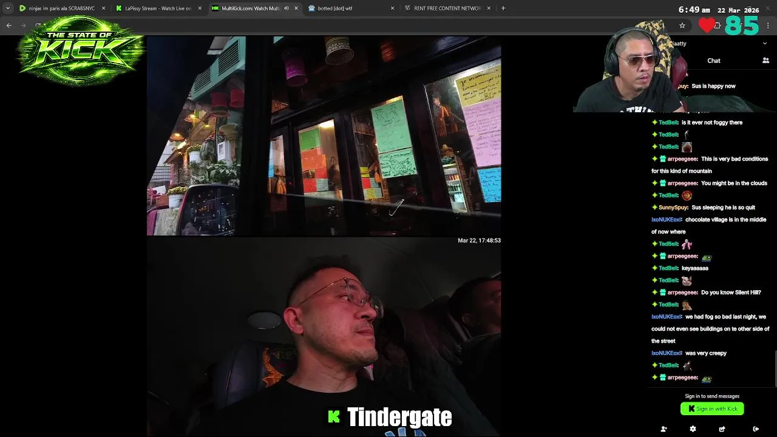Click message 'Sus is happy now'

tap(713, 86)
